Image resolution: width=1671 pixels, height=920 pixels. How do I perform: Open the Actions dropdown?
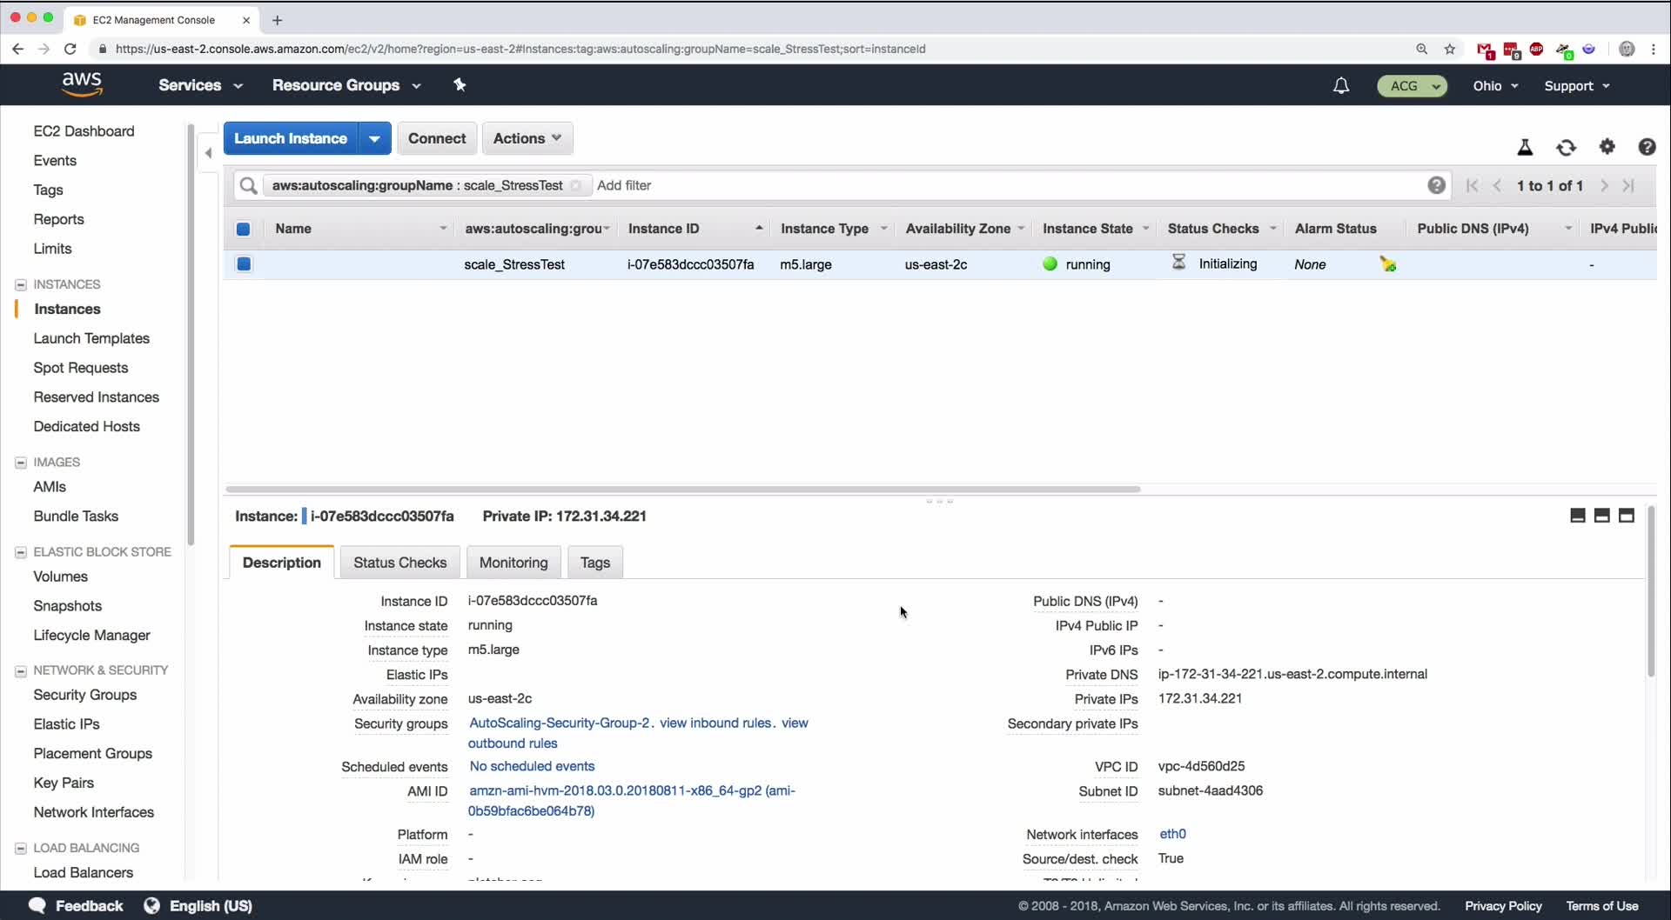click(527, 138)
